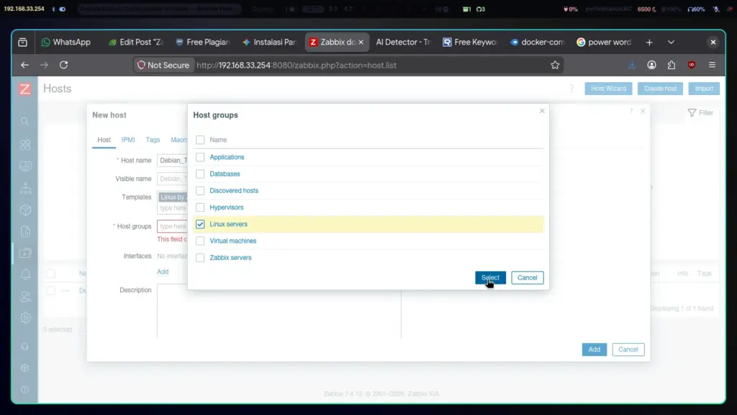Check the Databases group checkbox

200,174
